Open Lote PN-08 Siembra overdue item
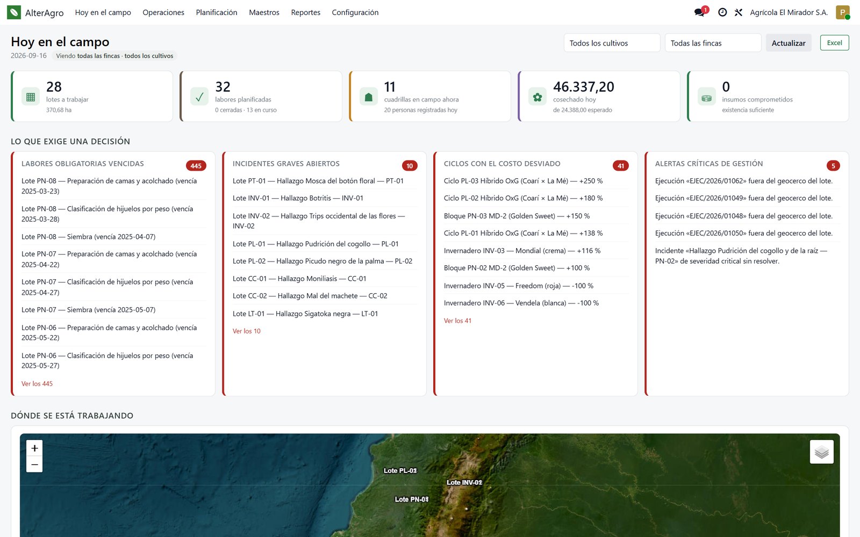The width and height of the screenshot is (860, 537). click(113, 237)
